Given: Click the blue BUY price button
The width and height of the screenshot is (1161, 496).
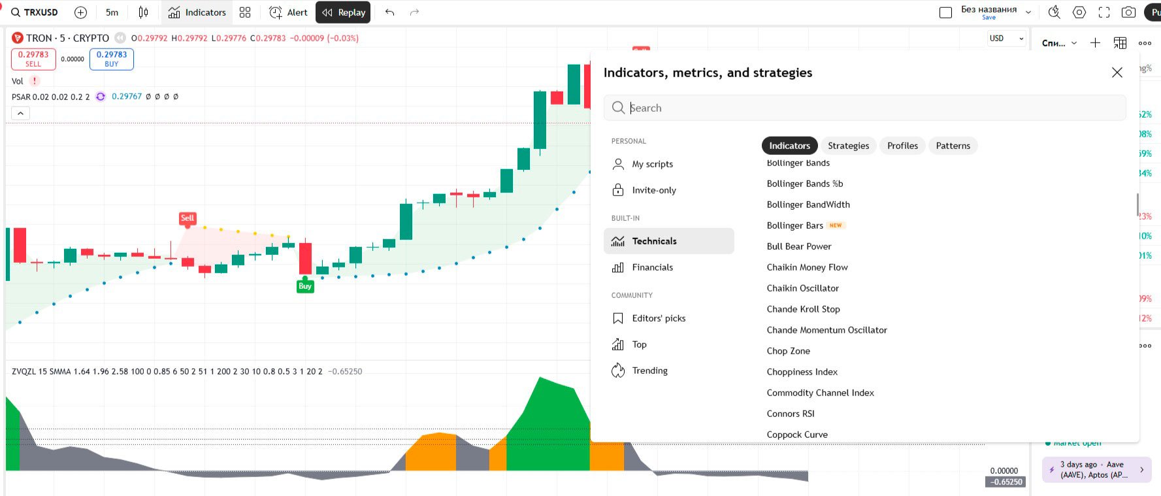Looking at the screenshot, I should (x=112, y=59).
